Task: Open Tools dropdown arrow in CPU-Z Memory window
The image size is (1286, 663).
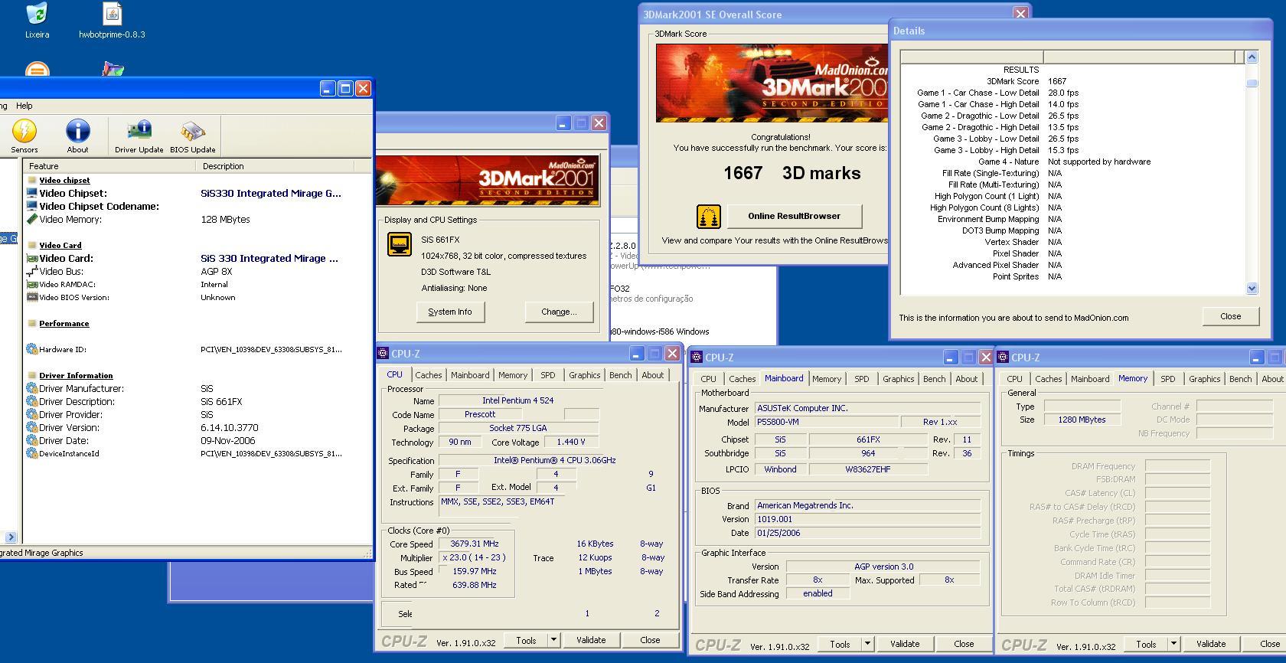Action: (x=1173, y=644)
